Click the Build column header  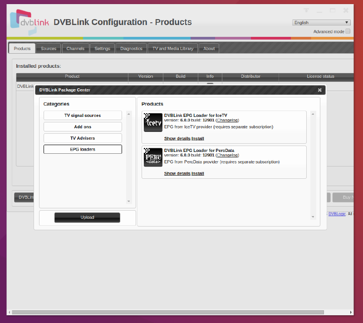(x=181, y=76)
